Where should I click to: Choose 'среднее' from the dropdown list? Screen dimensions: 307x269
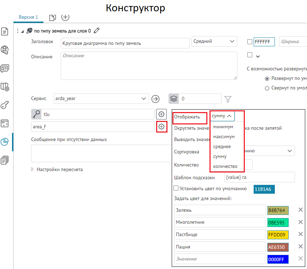click(x=222, y=146)
